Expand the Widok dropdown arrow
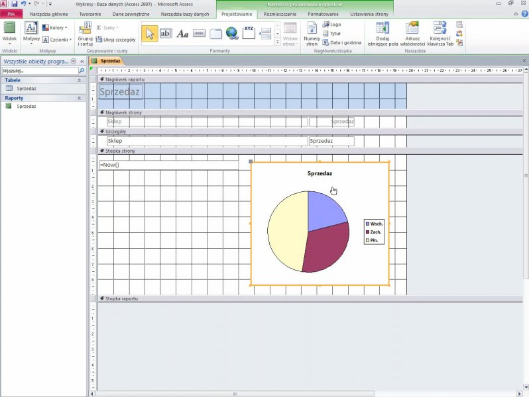Screen dimensions: 529x397 click(9, 45)
